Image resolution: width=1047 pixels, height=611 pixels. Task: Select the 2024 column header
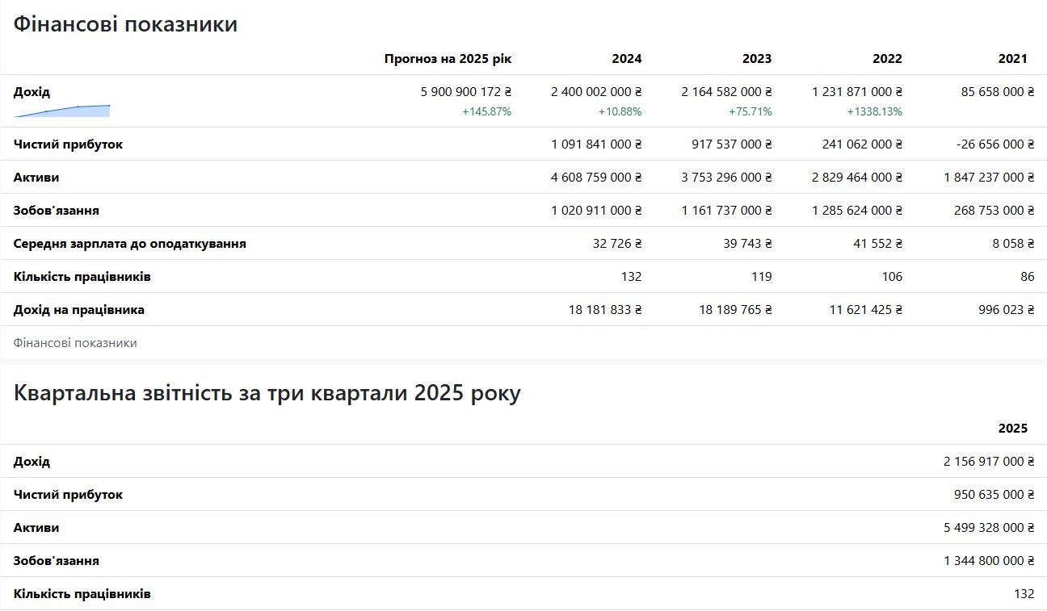[626, 59]
